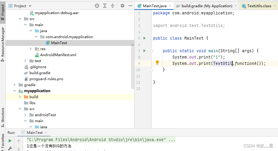
Task: Open Resource Manager from left sidebar
Action: pyautogui.click(x=3, y=44)
